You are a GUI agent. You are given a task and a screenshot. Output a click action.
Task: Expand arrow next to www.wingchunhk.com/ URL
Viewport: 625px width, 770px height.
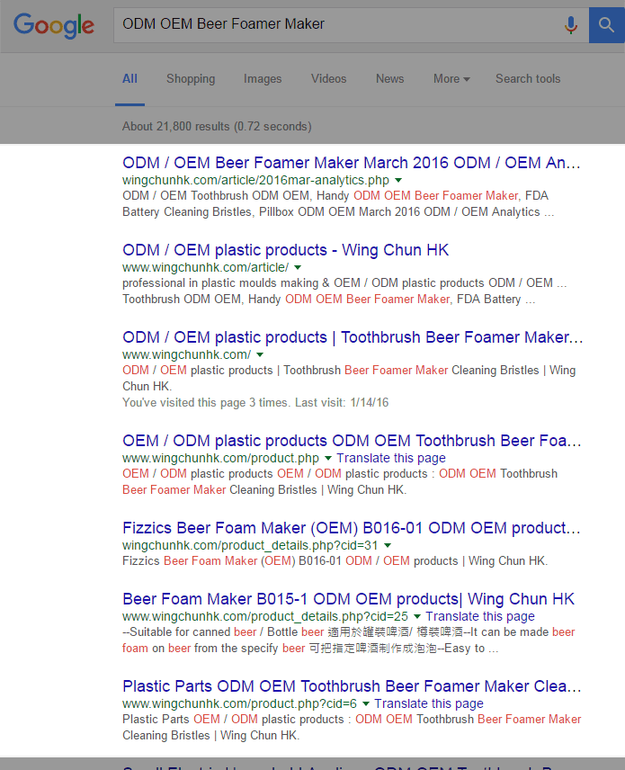click(260, 355)
